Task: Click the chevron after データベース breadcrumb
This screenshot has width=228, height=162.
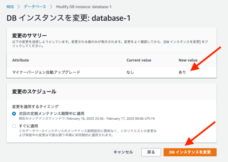Action: tap(51, 7)
